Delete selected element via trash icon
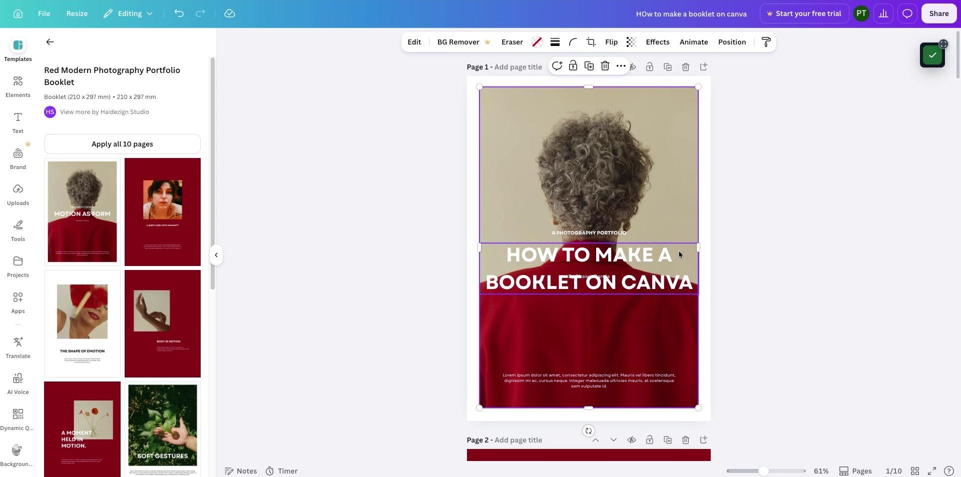The height and width of the screenshot is (477, 961). [x=605, y=66]
